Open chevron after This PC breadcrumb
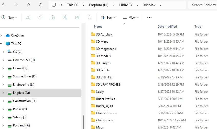Image resolution: width=217 pixels, height=129 pixels. 84,5
